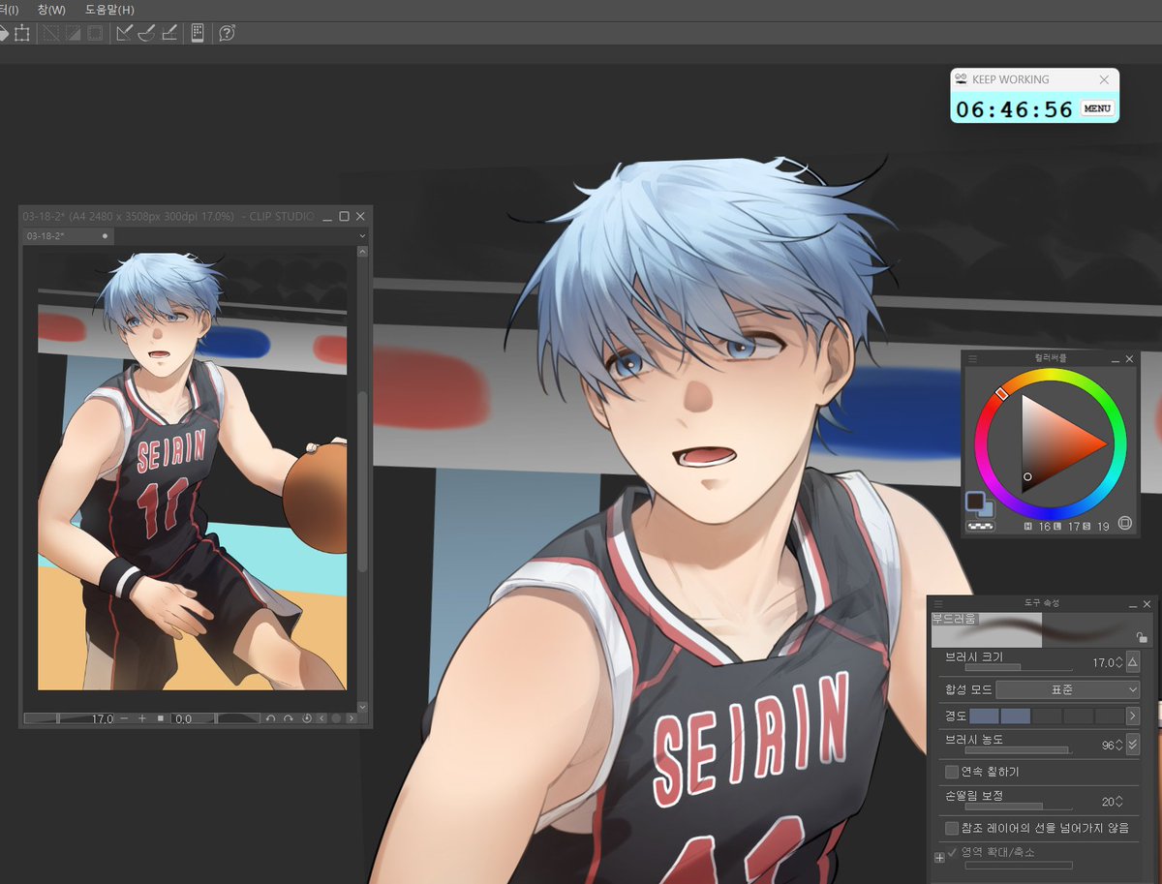This screenshot has width=1162, height=884.
Task: Open color wheel panel hamburger menu
Action: tap(973, 358)
